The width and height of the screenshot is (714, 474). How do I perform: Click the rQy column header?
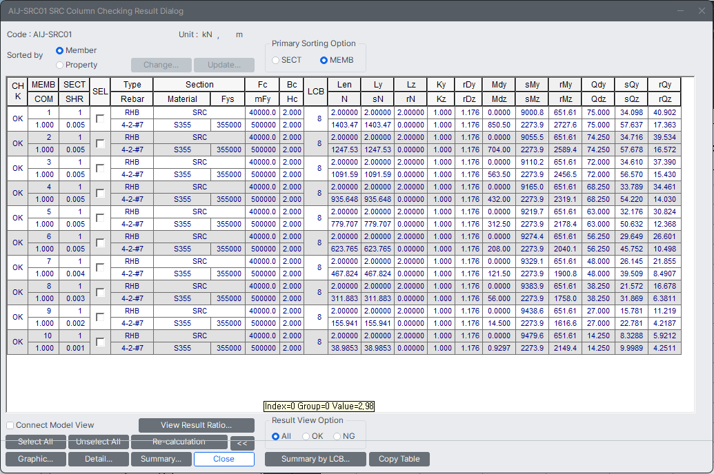point(665,85)
